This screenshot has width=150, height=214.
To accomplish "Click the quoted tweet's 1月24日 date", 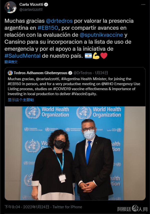I will (101, 73).
